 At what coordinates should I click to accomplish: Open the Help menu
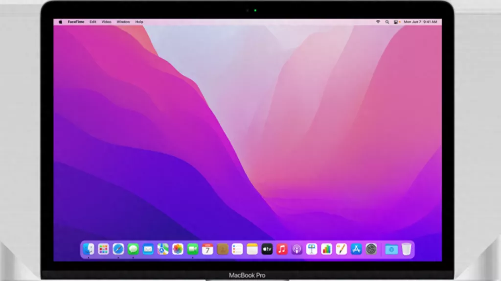(139, 22)
